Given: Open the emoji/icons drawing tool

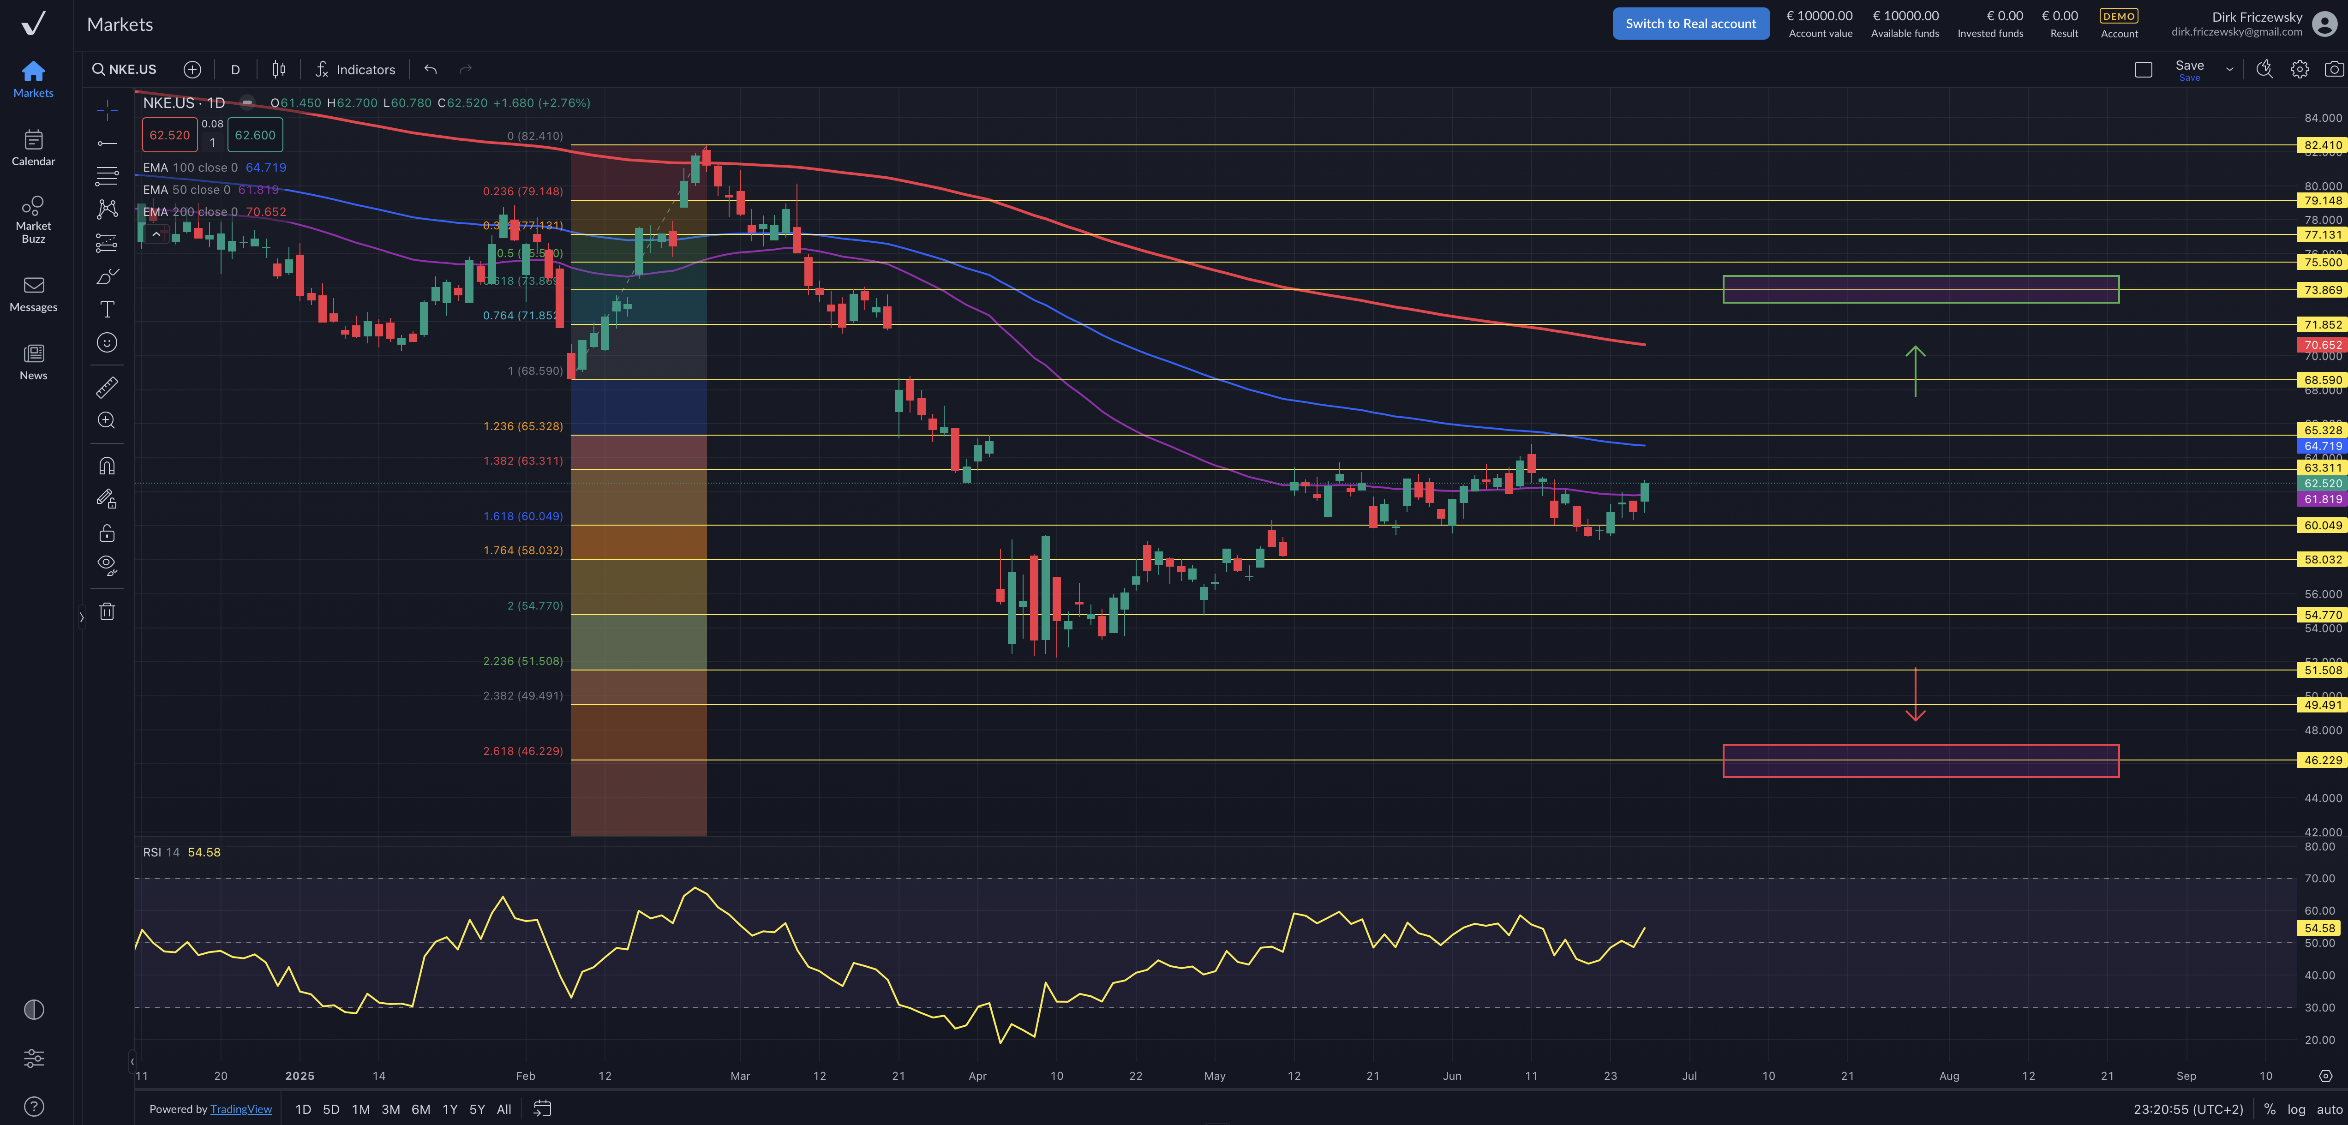Looking at the screenshot, I should click(107, 343).
